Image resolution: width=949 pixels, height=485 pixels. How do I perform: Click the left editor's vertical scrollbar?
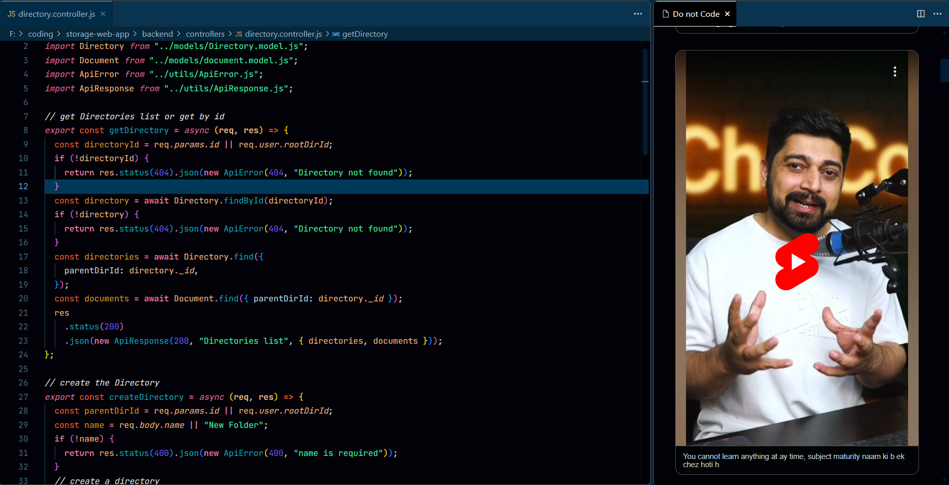click(645, 102)
